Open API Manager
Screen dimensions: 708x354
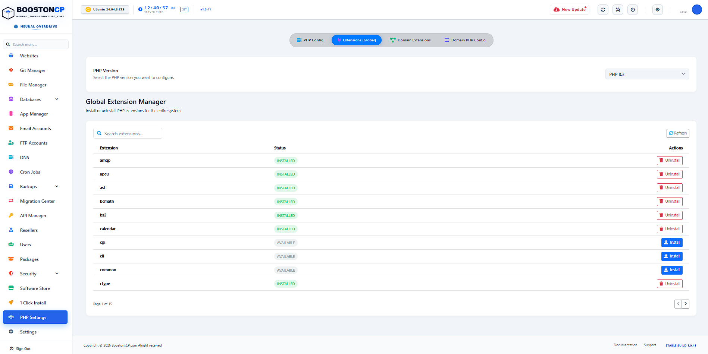(33, 216)
